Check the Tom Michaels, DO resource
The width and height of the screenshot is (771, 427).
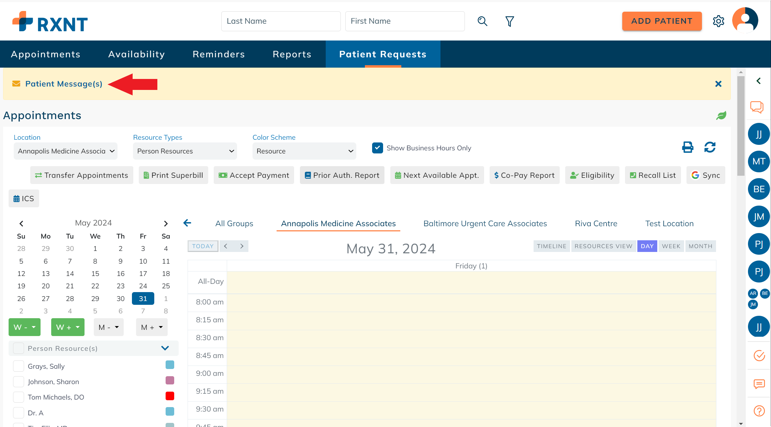(19, 397)
